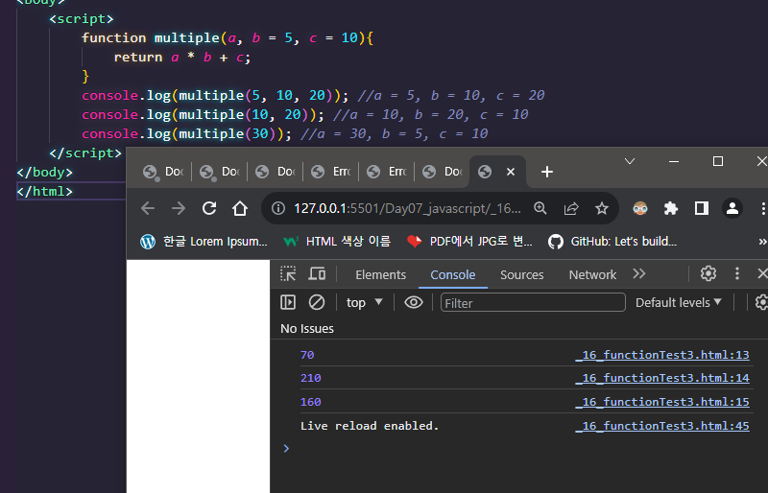
Task: Click the Live reload enabled message
Action: (370, 426)
